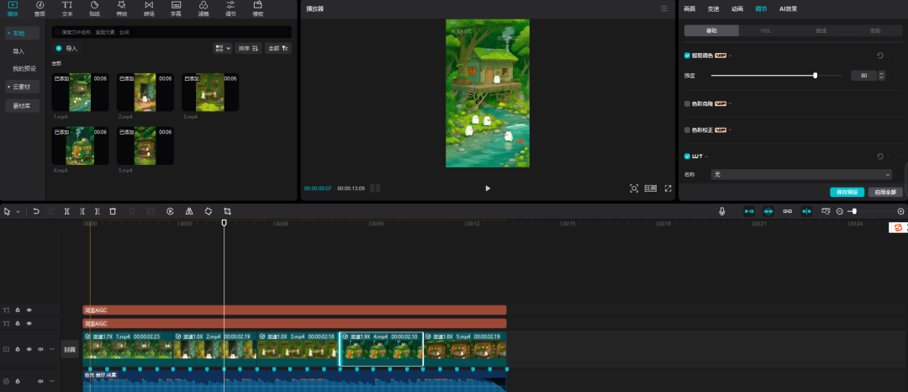The width and height of the screenshot is (908, 392).
Task: Switch to the 变速 tab
Action: pos(713,8)
